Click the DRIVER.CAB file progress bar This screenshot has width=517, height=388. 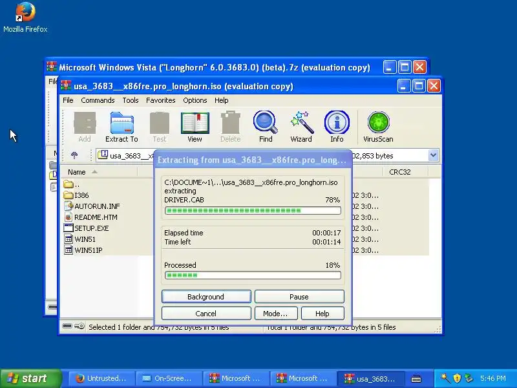point(253,211)
